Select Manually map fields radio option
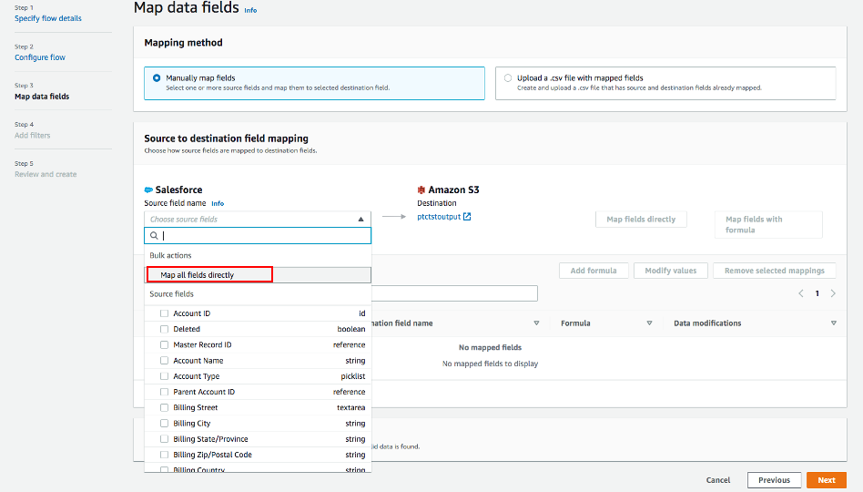The height and width of the screenshot is (492, 863). tap(157, 78)
